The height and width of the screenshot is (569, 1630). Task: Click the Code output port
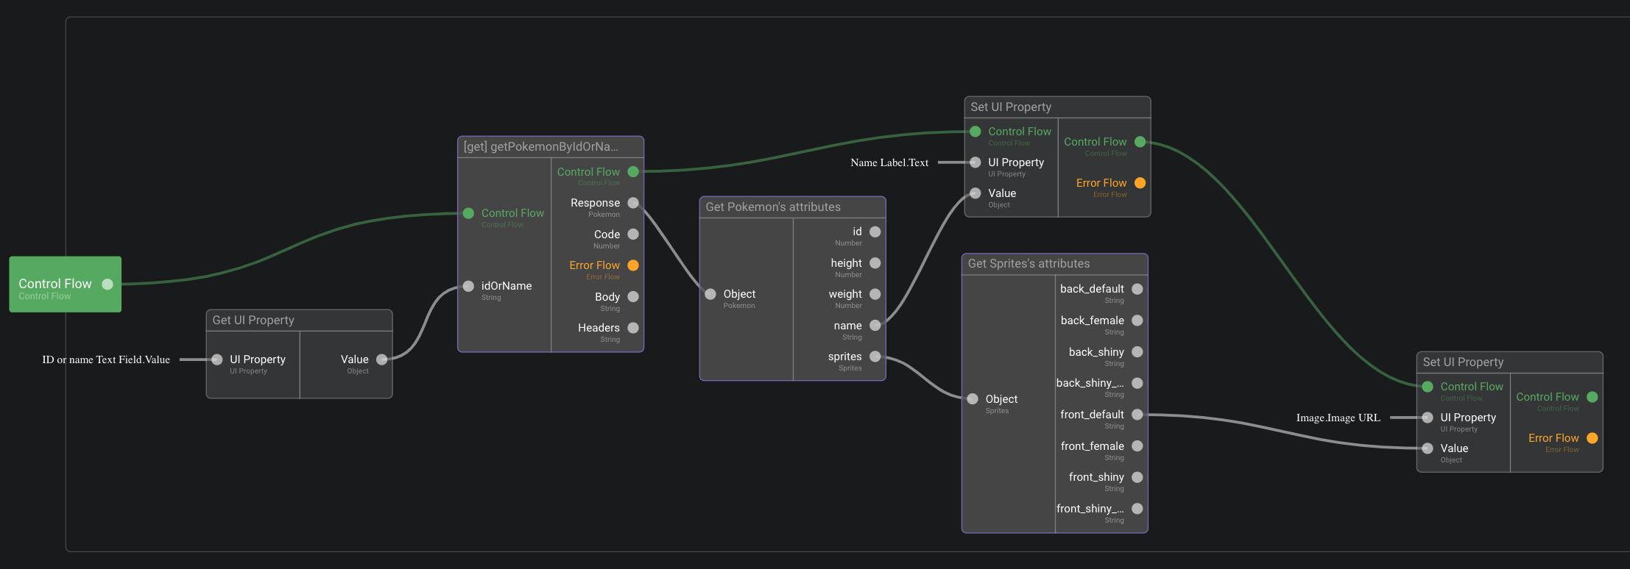[633, 235]
